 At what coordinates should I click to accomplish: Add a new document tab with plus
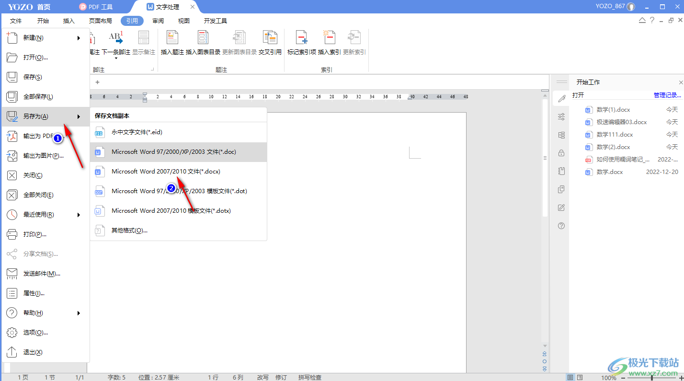(x=97, y=82)
